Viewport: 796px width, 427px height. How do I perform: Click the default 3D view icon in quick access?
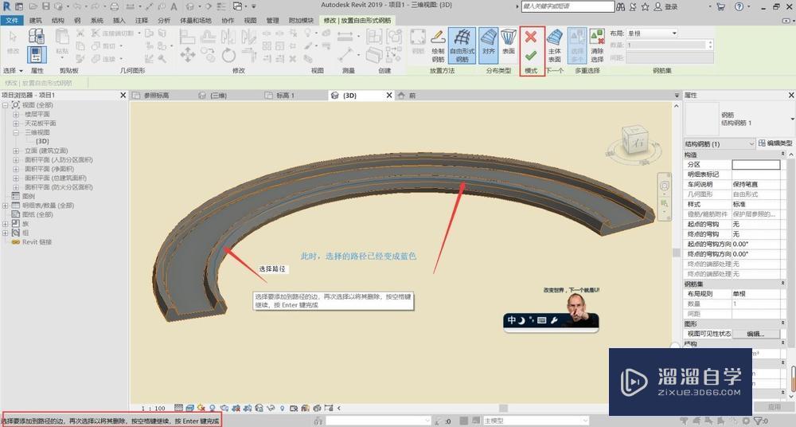190,6
